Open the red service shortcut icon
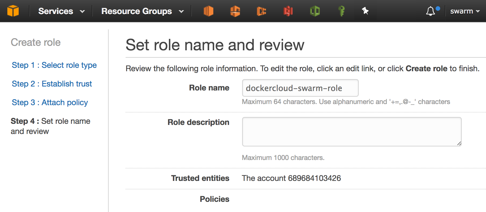Image resolution: width=486 pixels, height=212 pixels. [288, 11]
